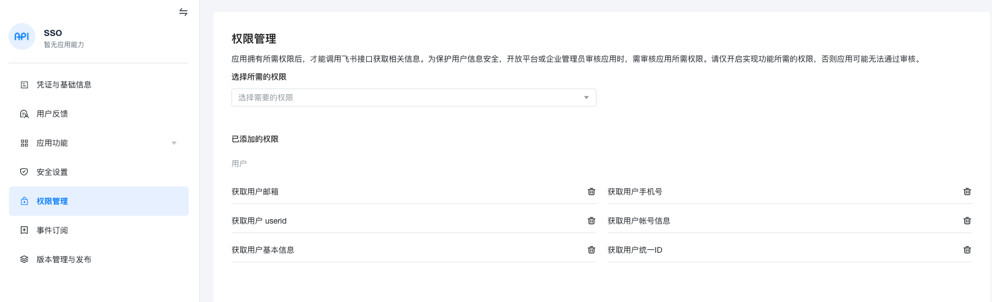The width and height of the screenshot is (992, 302).
Task: Click the 应用功能 sidebar item
Action: coord(52,143)
